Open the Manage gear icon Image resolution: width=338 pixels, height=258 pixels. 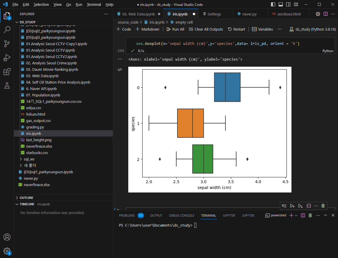point(7,251)
